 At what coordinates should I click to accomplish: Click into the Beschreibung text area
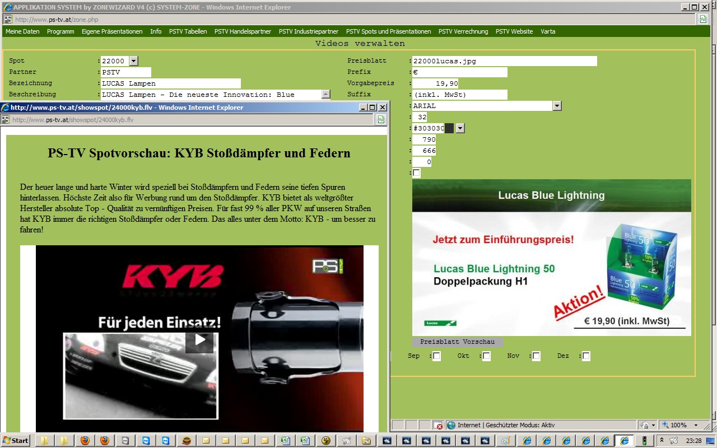point(211,95)
